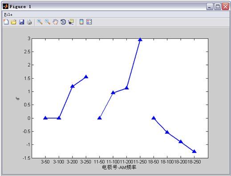Toggle the Insert Legend button
This screenshot has width=231, height=176.
tap(89, 22)
